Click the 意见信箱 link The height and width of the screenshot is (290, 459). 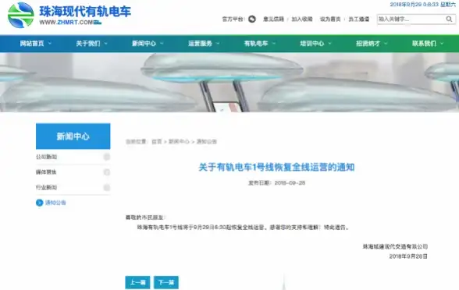point(273,19)
